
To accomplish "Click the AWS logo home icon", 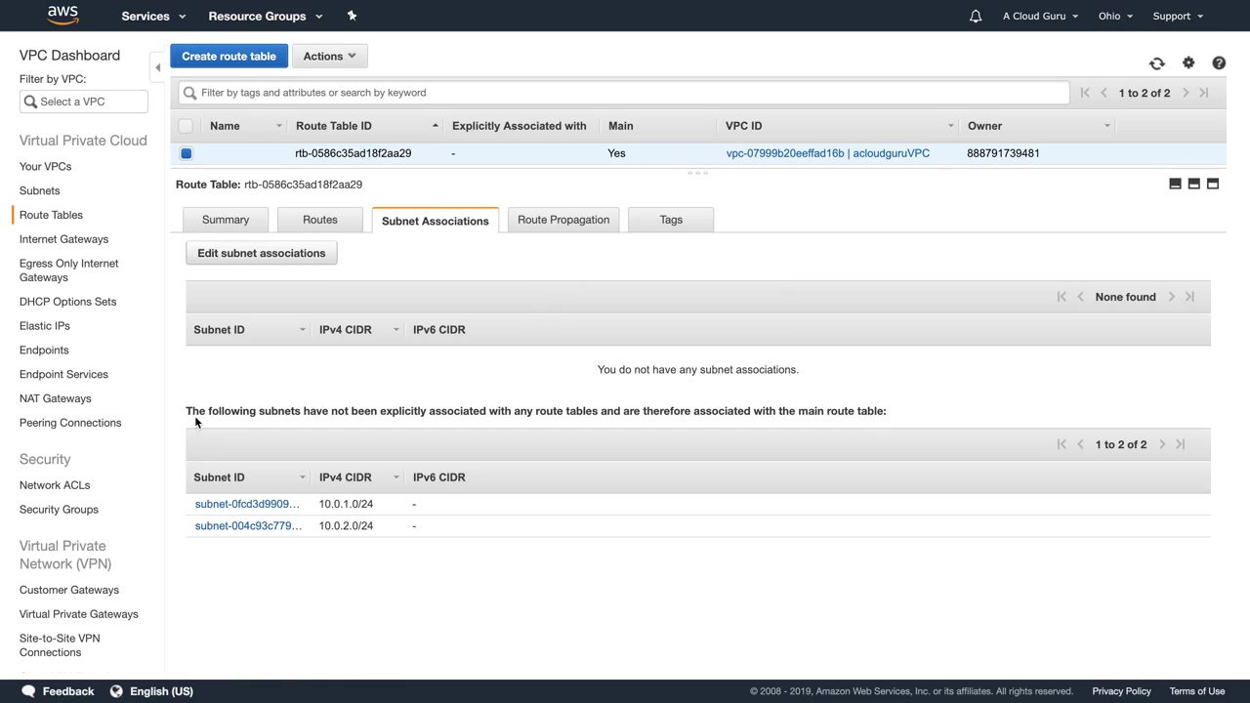I will coord(62,15).
